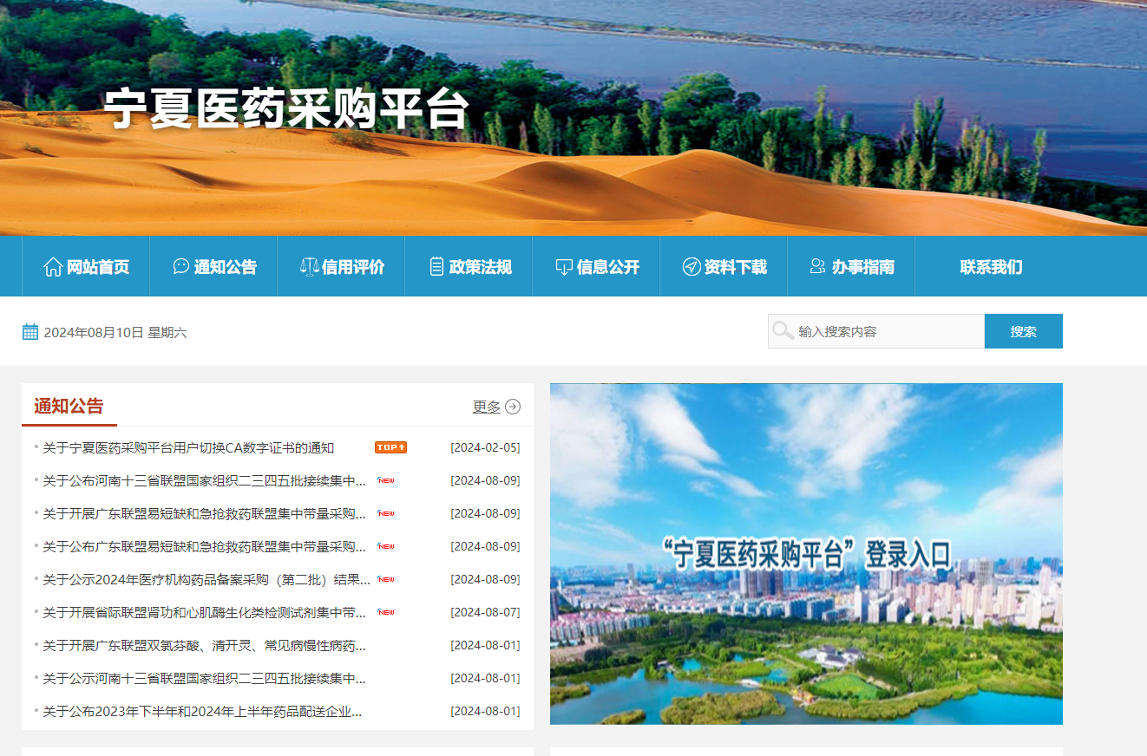Open the 联系我们 menu item
Screen dimensions: 1147x756
[989, 266]
